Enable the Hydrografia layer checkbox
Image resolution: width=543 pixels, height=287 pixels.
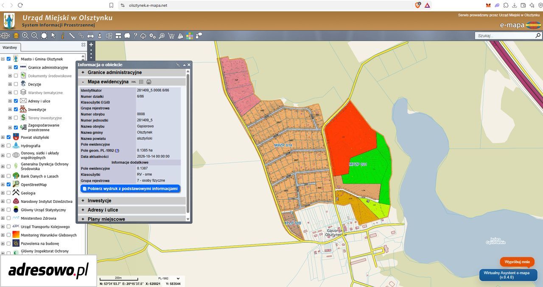(x=8, y=146)
